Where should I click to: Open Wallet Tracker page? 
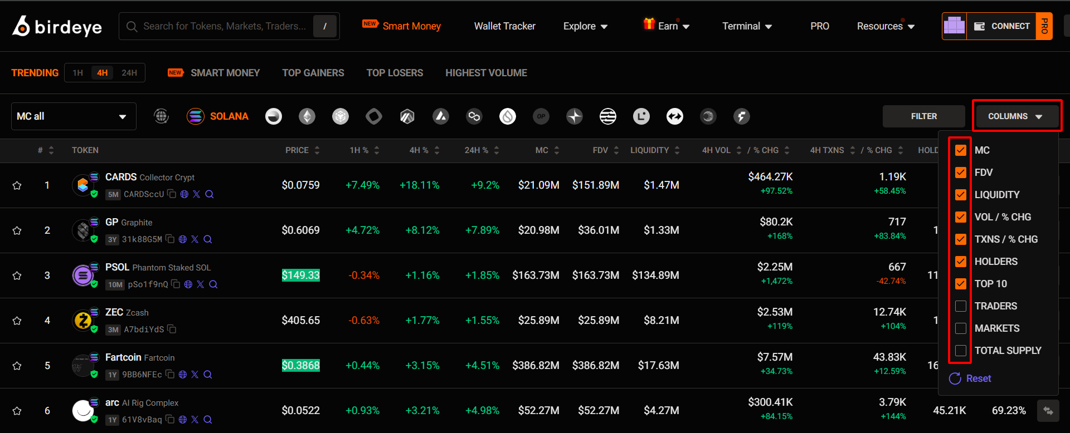point(505,26)
